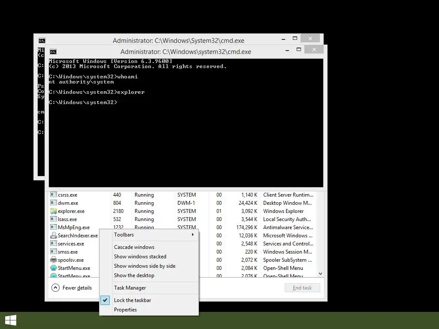439x329 pixels.
Task: Click the Antimalware Service description
Action: 288,227
